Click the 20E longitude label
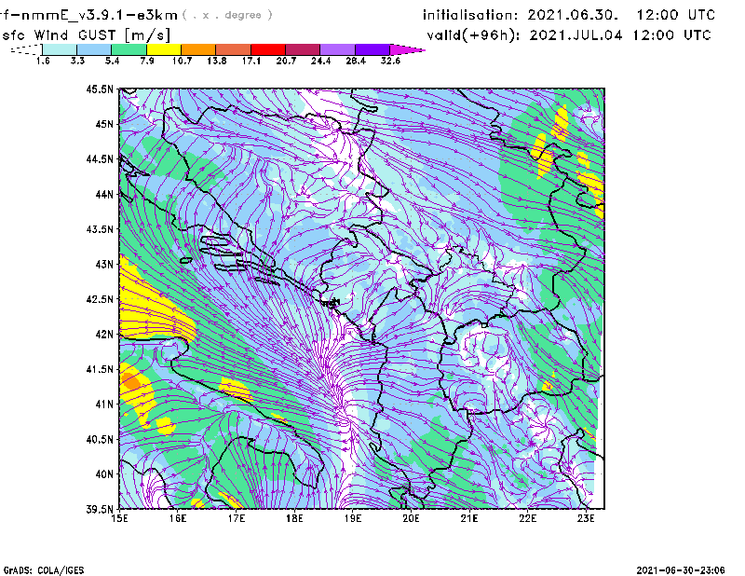 [x=411, y=518]
